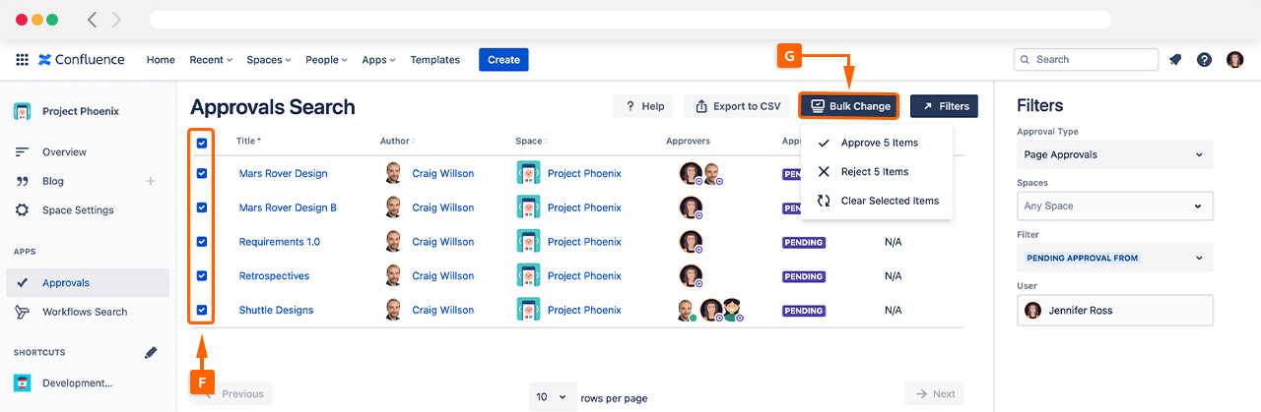Expand the Approval Type dropdown
The image size is (1261, 412).
(x=1114, y=154)
